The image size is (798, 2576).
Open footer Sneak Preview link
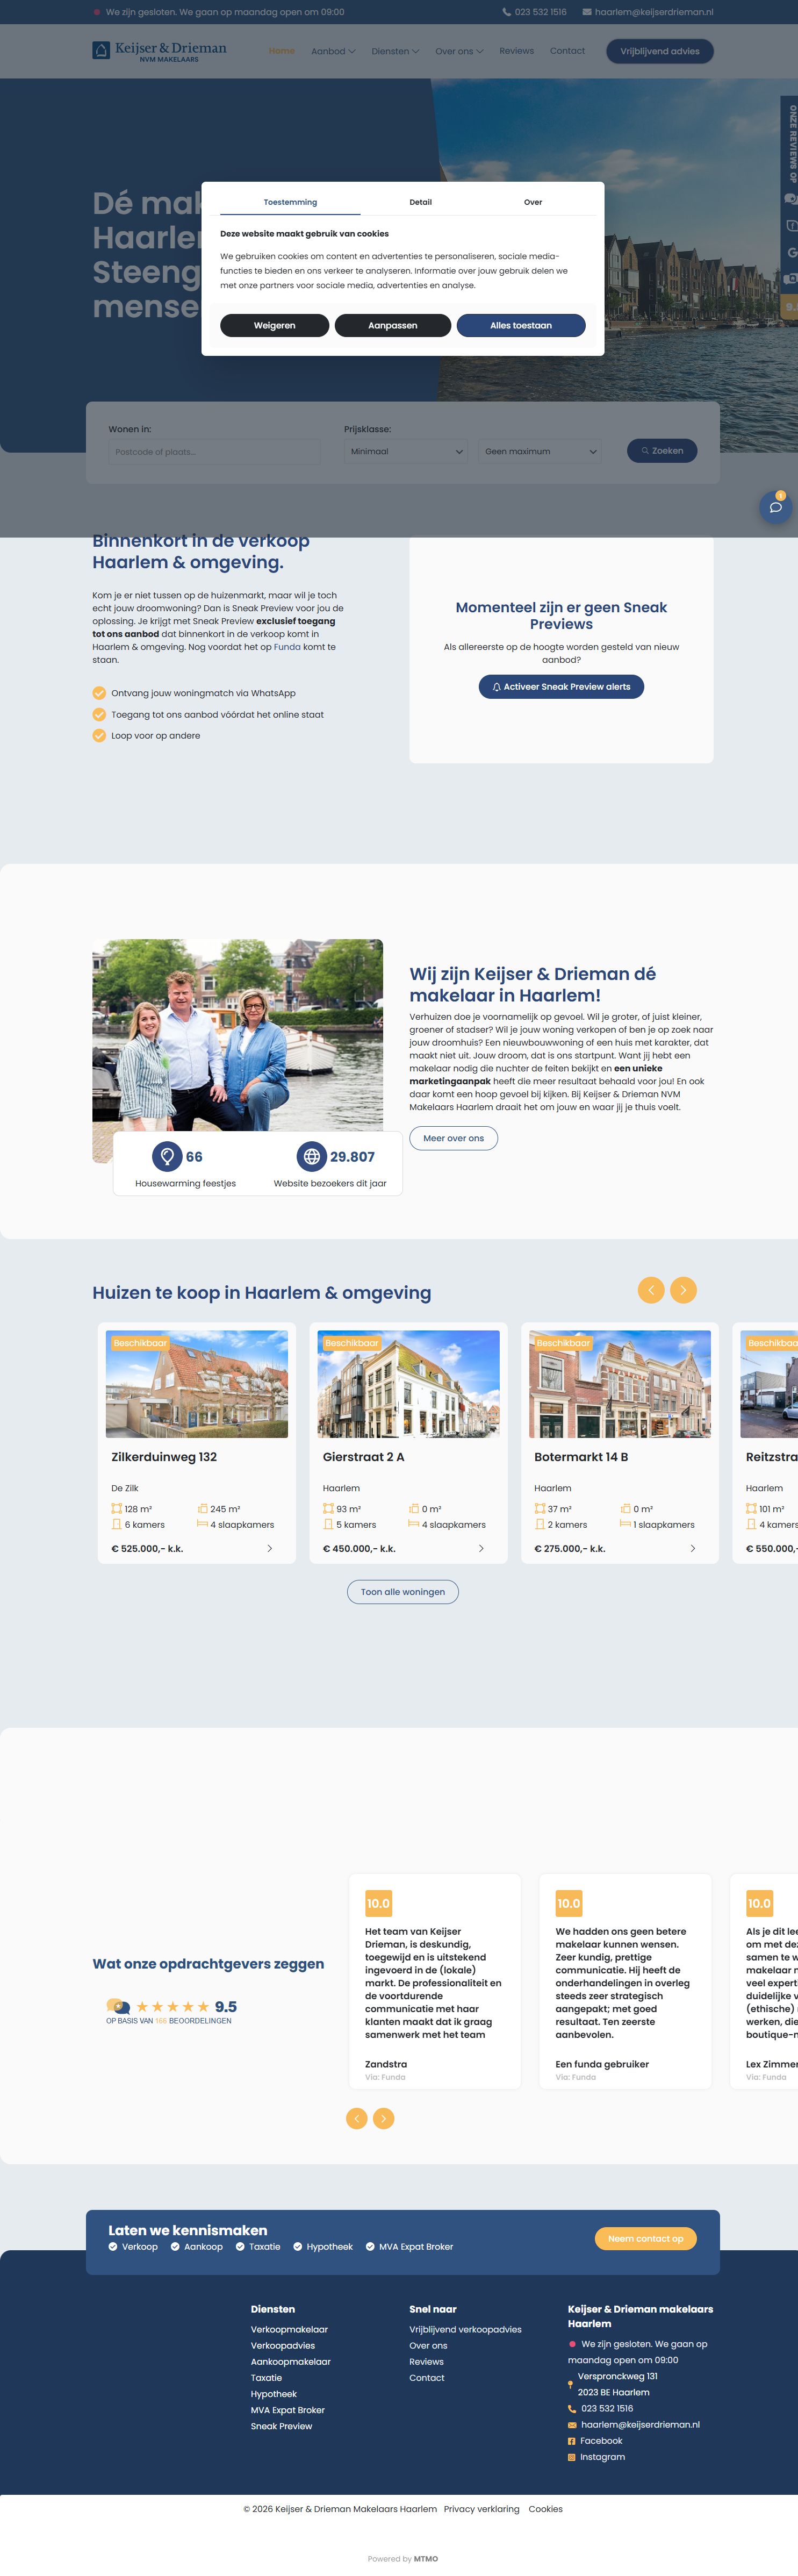(x=281, y=2426)
